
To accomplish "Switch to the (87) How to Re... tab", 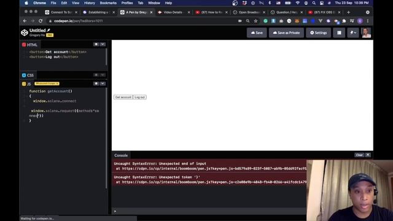I will click(x=211, y=12).
